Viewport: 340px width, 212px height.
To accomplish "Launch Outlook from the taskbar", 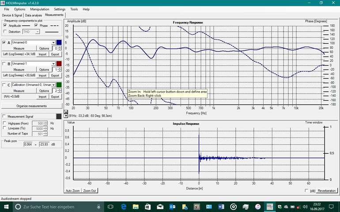I will click(172, 206).
